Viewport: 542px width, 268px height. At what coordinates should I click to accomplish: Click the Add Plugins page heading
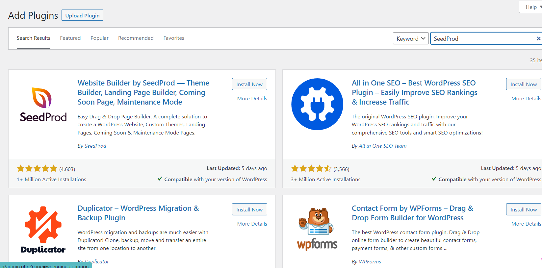point(33,15)
